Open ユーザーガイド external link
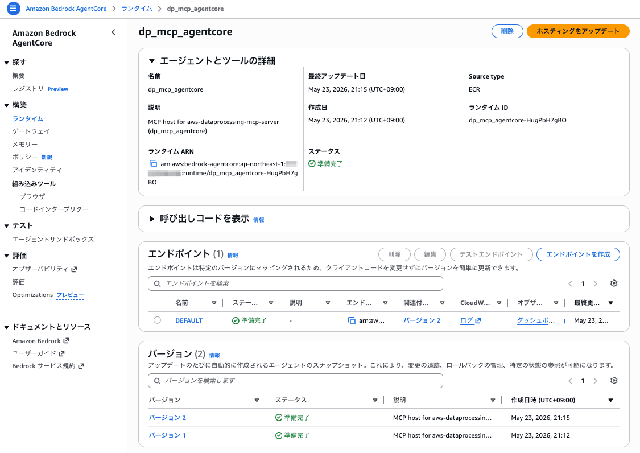 pos(38,353)
